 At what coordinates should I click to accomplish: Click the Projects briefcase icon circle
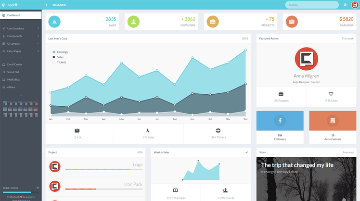(213, 22)
